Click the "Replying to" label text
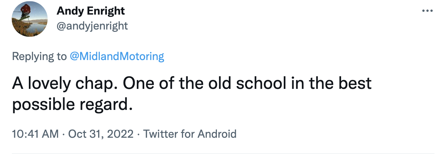This screenshot has height=154, width=446. [x=39, y=56]
